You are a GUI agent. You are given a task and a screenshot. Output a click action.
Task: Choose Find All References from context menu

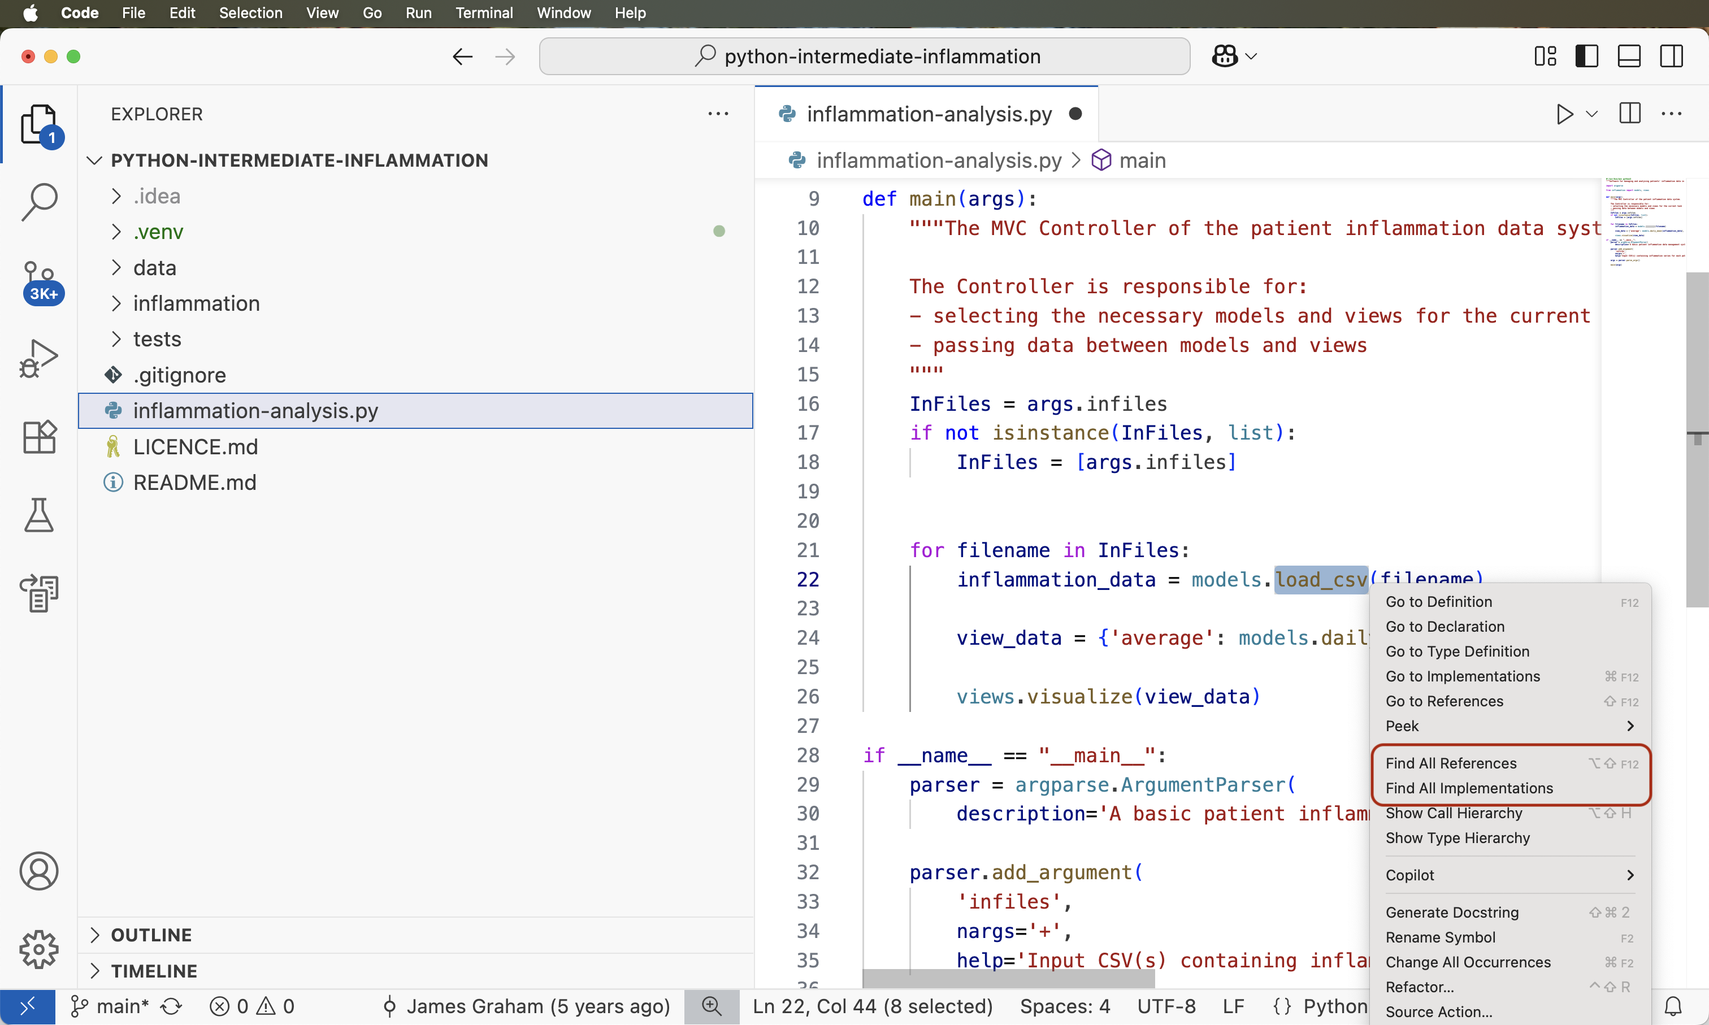[x=1451, y=763]
